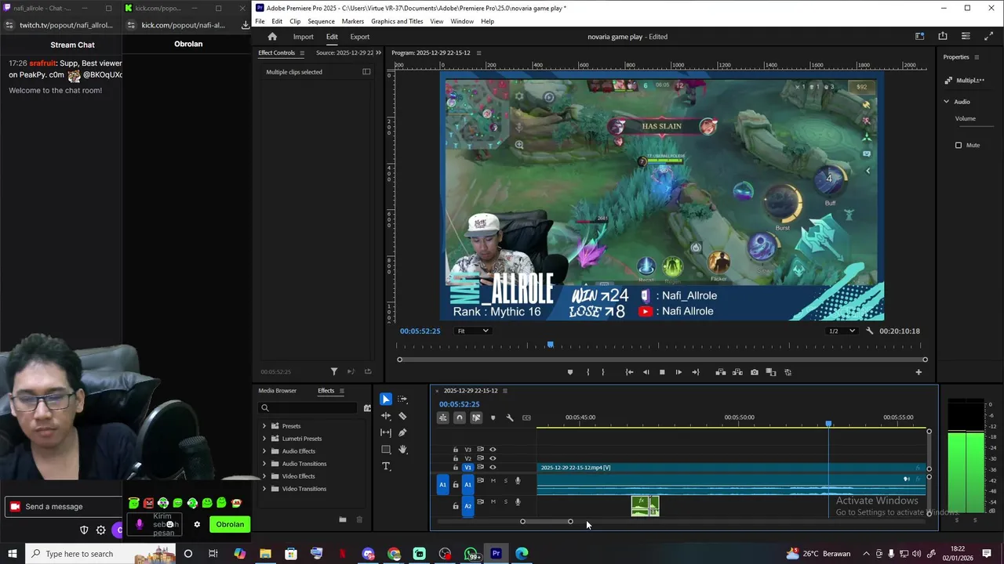Step forward one frame

point(678,372)
